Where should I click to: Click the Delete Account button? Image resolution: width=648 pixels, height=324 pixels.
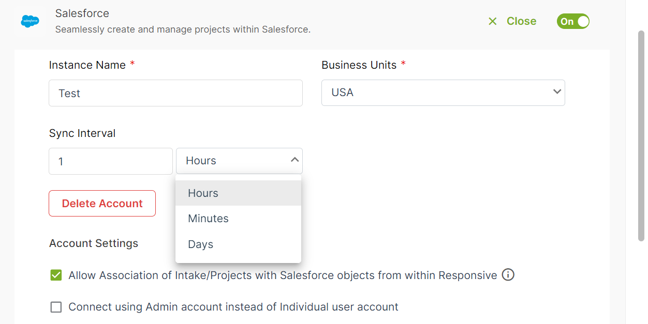pos(102,204)
